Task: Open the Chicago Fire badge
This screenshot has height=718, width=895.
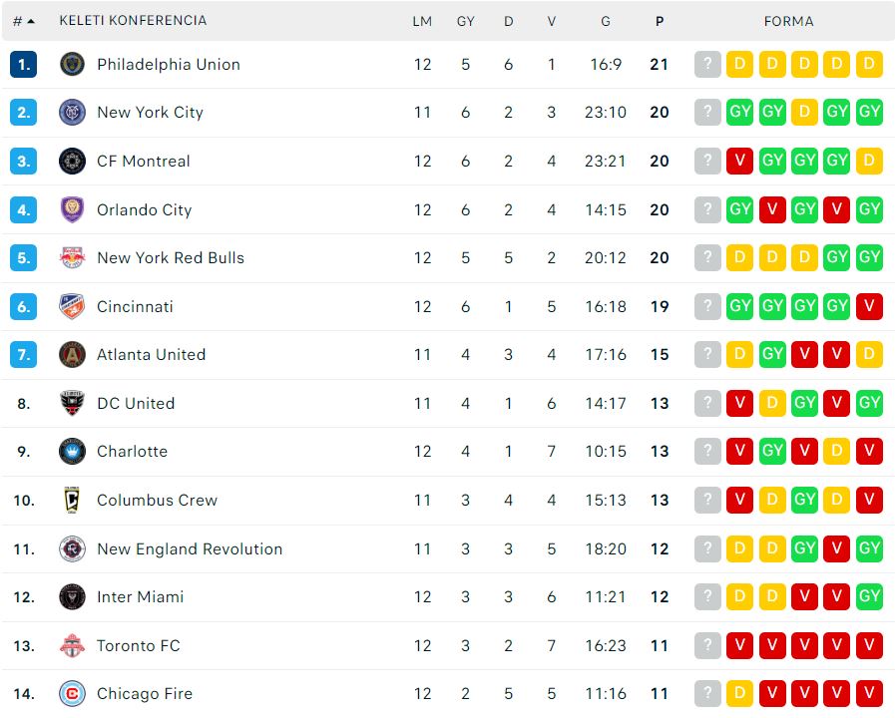Action: tap(73, 694)
